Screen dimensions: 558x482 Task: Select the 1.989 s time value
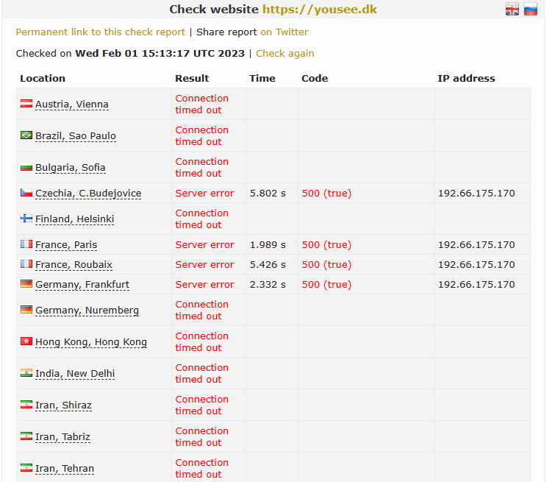268,245
